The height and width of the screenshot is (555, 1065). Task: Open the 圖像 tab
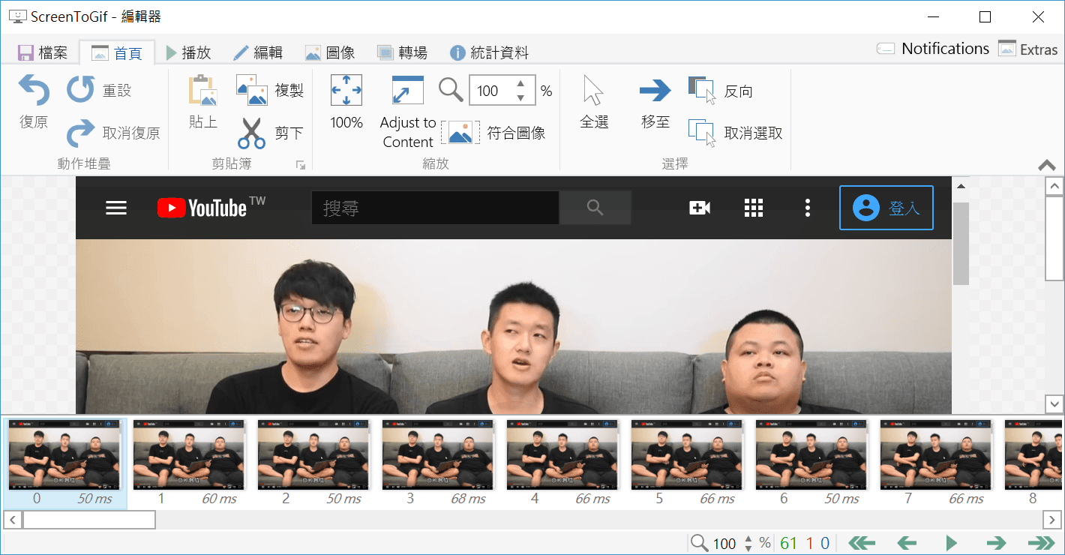[330, 52]
